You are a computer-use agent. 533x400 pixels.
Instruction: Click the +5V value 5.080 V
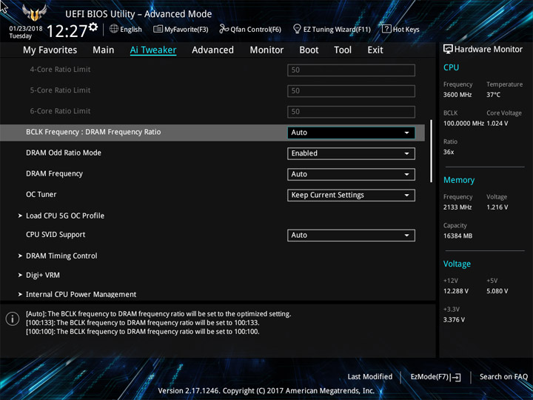pos(497,291)
